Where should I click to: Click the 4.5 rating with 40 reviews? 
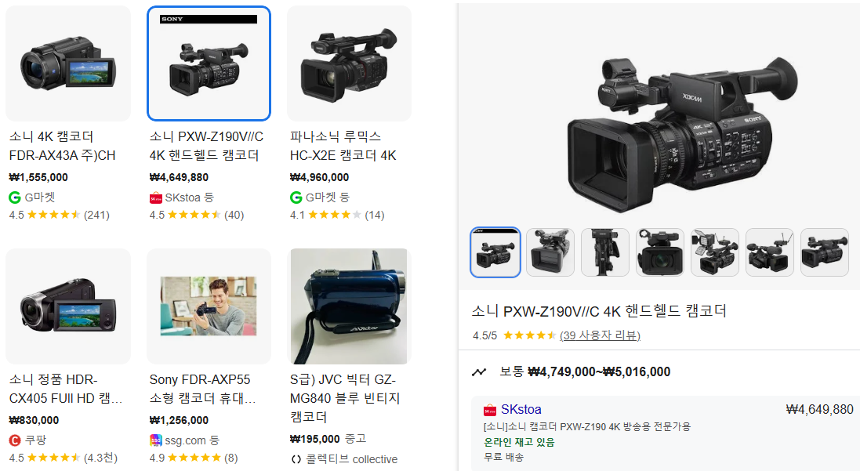197,215
